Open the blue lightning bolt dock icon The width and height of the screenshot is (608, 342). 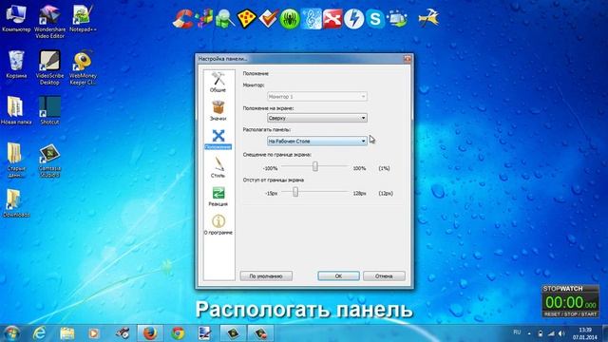point(354,19)
